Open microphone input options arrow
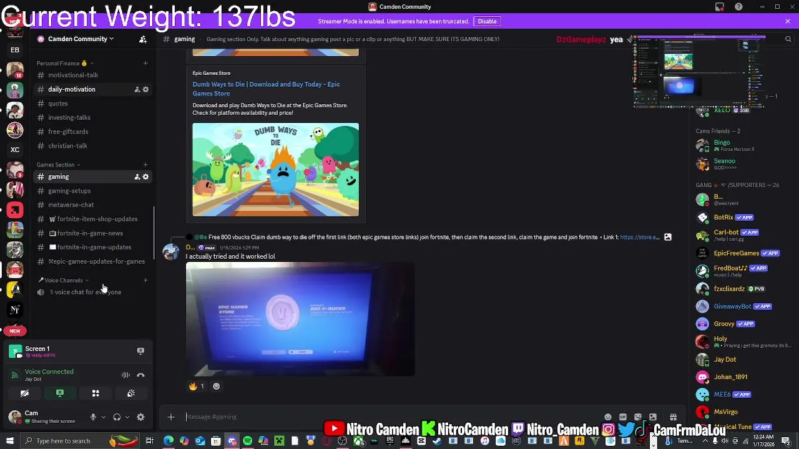799x449 pixels. click(x=103, y=417)
